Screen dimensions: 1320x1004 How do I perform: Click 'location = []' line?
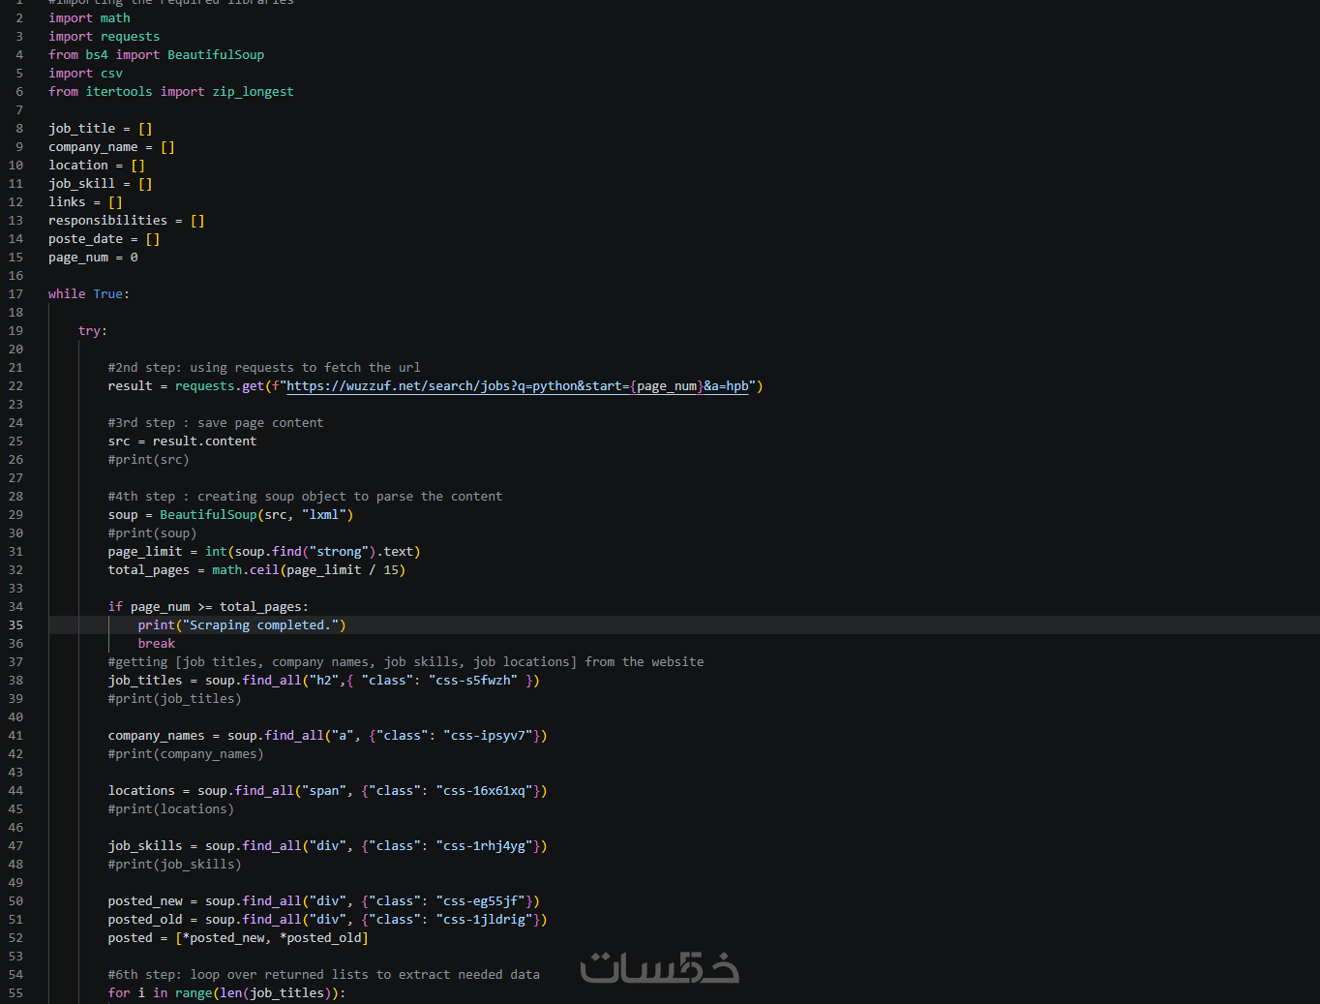click(x=97, y=166)
